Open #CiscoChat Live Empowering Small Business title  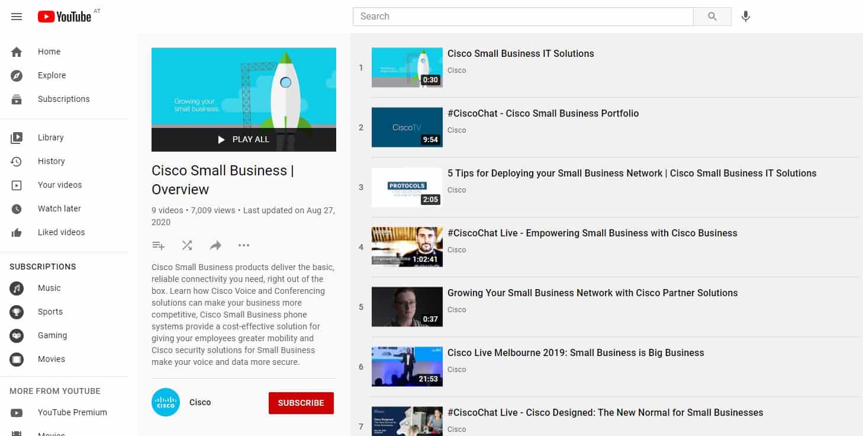[x=592, y=233]
